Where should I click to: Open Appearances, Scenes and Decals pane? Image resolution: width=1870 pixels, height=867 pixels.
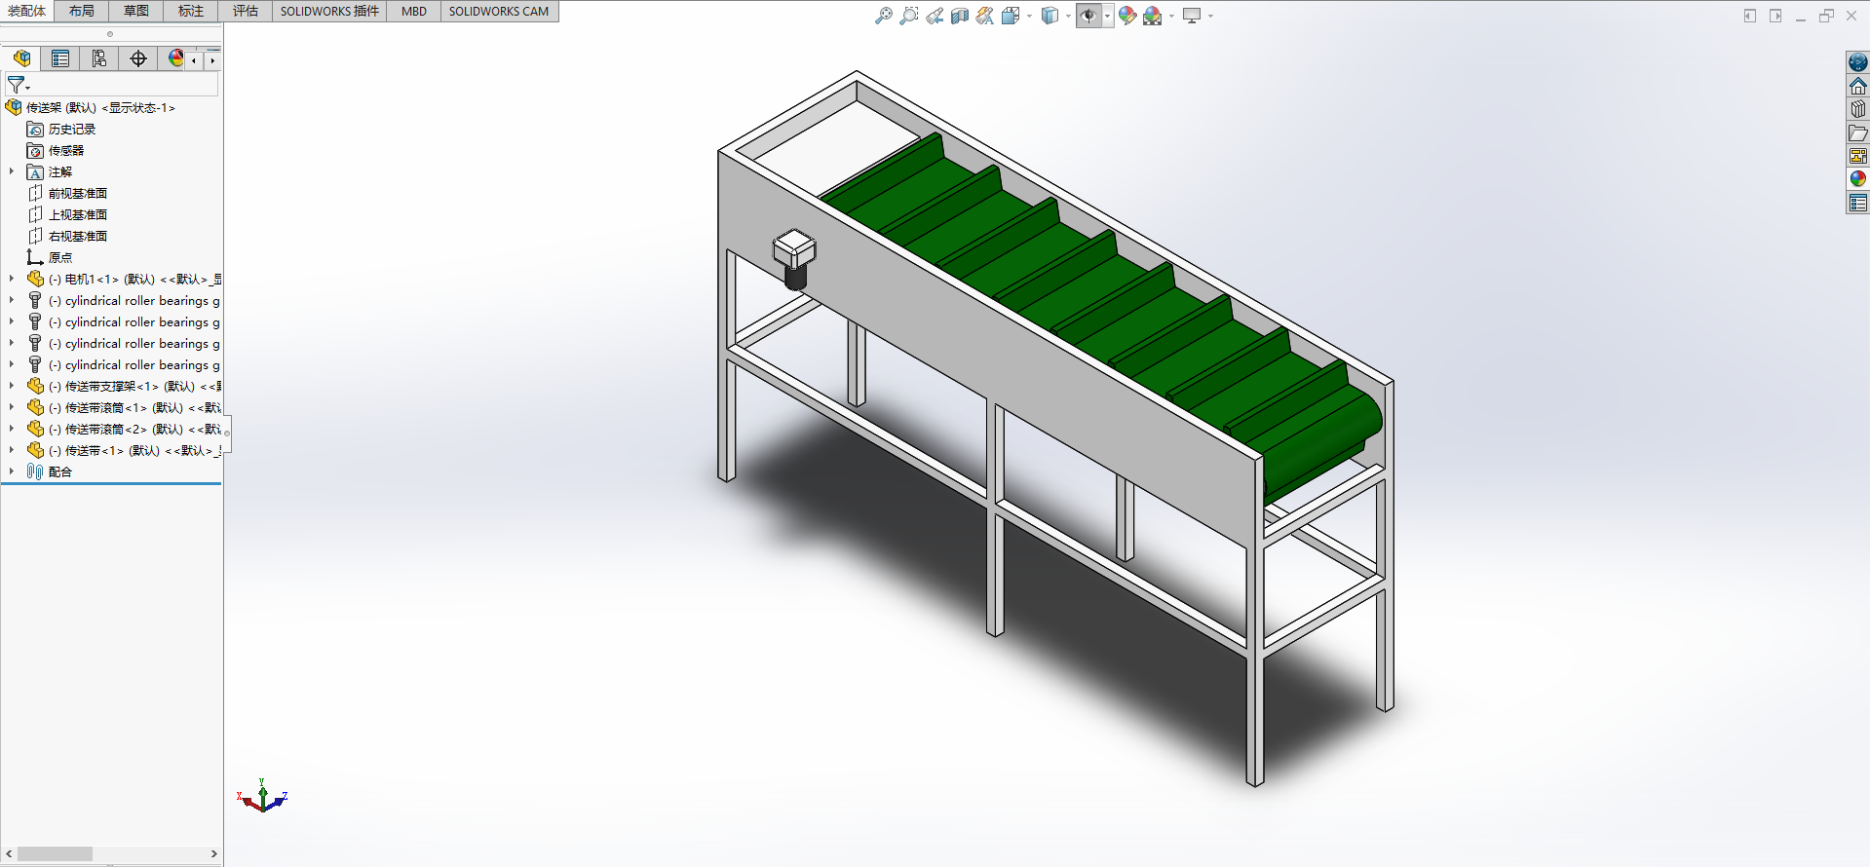coord(1858,179)
